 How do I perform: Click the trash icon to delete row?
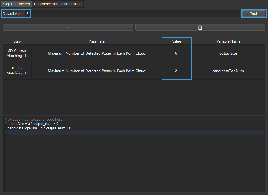point(200,27)
